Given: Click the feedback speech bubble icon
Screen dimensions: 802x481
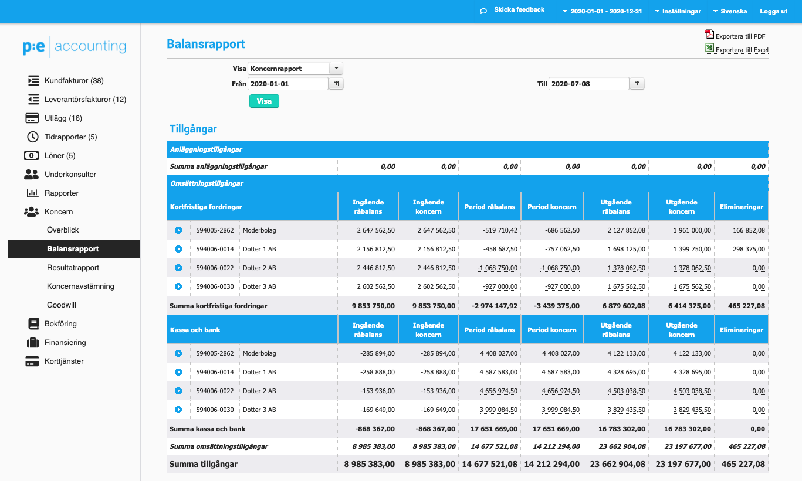Looking at the screenshot, I should (x=483, y=11).
